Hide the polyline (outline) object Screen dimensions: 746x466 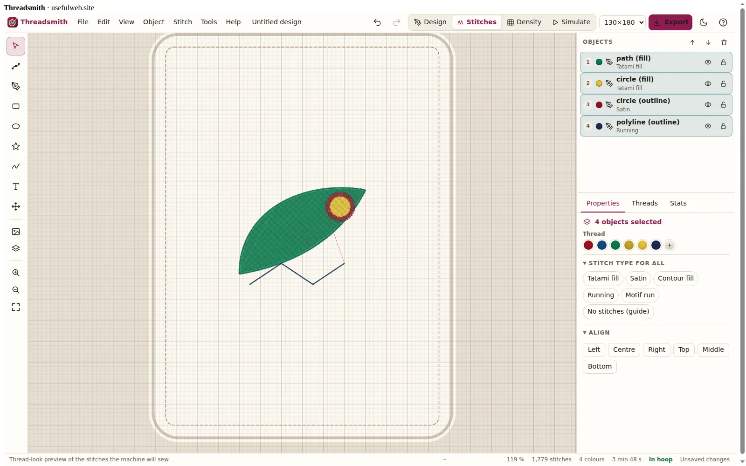coord(708,126)
